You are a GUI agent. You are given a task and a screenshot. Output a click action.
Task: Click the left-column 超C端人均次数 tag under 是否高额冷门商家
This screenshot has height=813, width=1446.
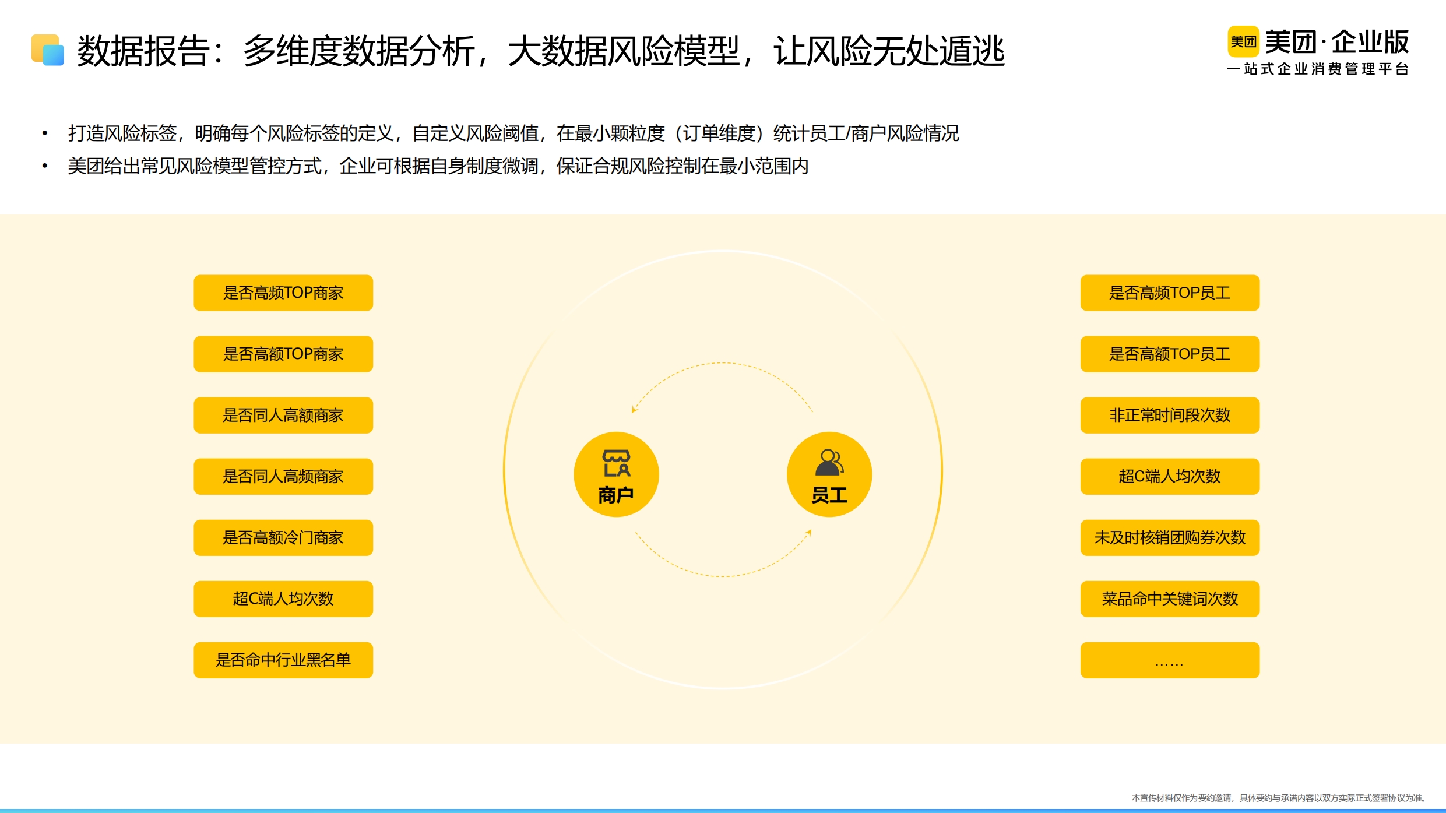[x=283, y=599]
